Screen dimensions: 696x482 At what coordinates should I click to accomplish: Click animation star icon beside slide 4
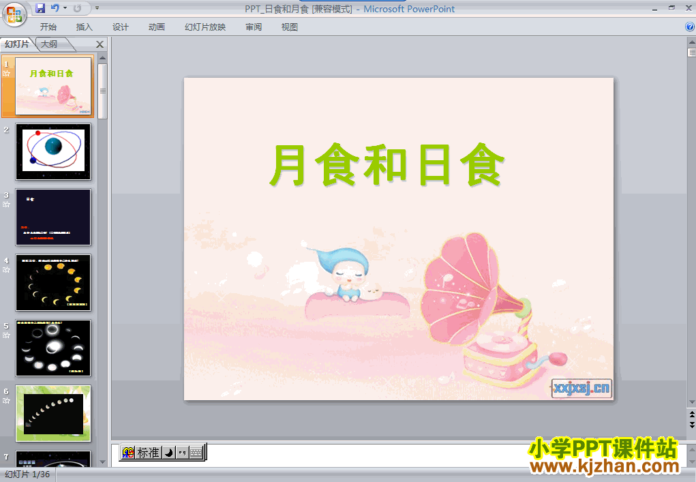coord(6,270)
